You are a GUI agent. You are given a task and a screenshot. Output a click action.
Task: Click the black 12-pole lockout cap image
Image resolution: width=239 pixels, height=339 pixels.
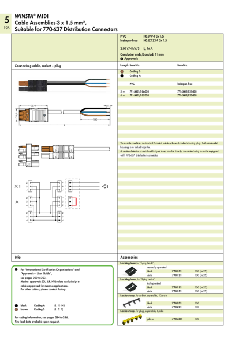click(x=131, y=303)
